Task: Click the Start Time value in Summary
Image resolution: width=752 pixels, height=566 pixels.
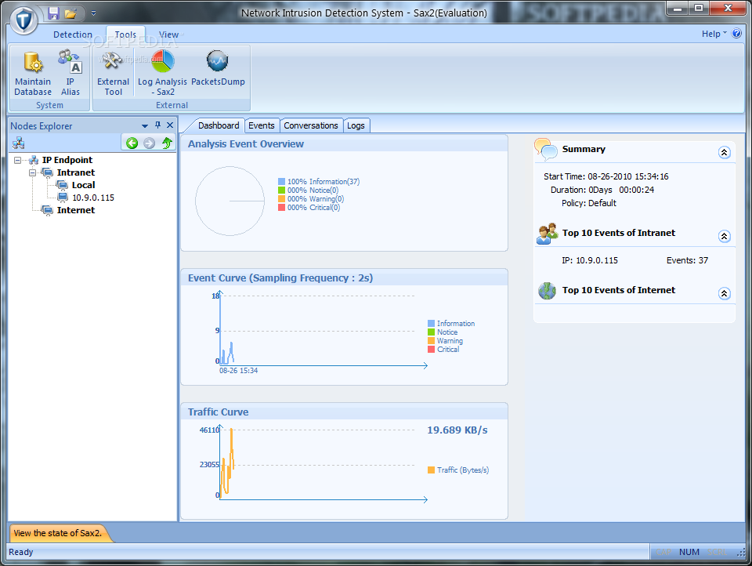Action: (627, 176)
